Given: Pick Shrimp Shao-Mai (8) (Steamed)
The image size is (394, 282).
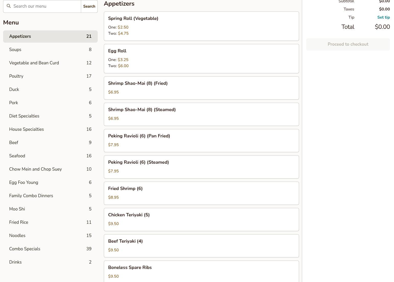Looking at the screenshot, I should pos(201,114).
